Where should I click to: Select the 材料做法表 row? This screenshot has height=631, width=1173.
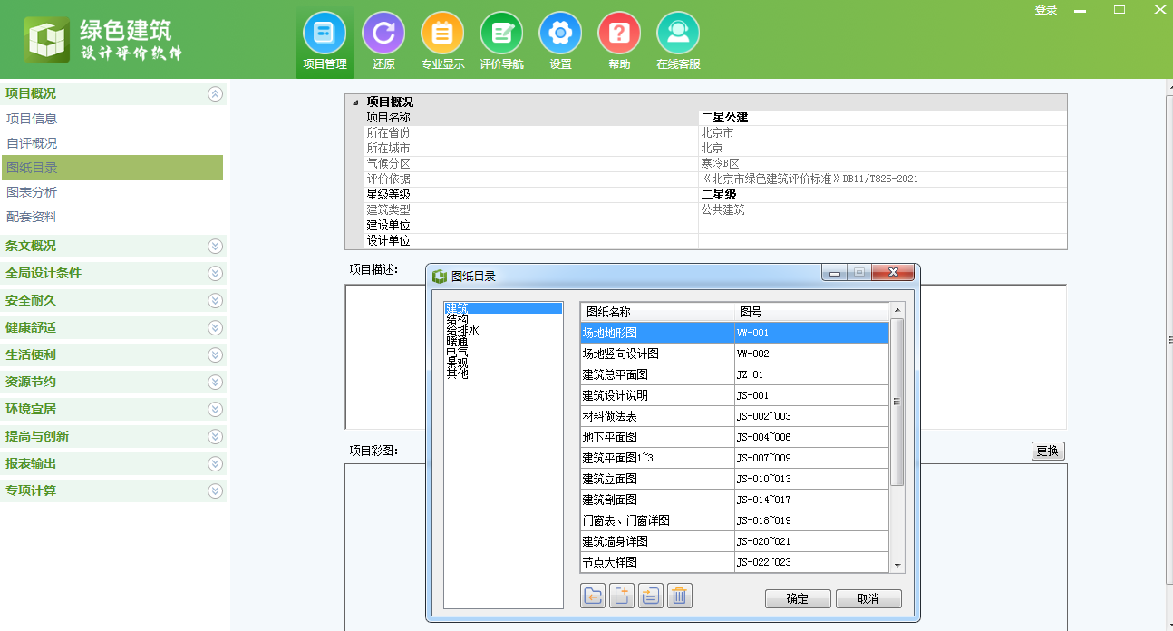[734, 416]
